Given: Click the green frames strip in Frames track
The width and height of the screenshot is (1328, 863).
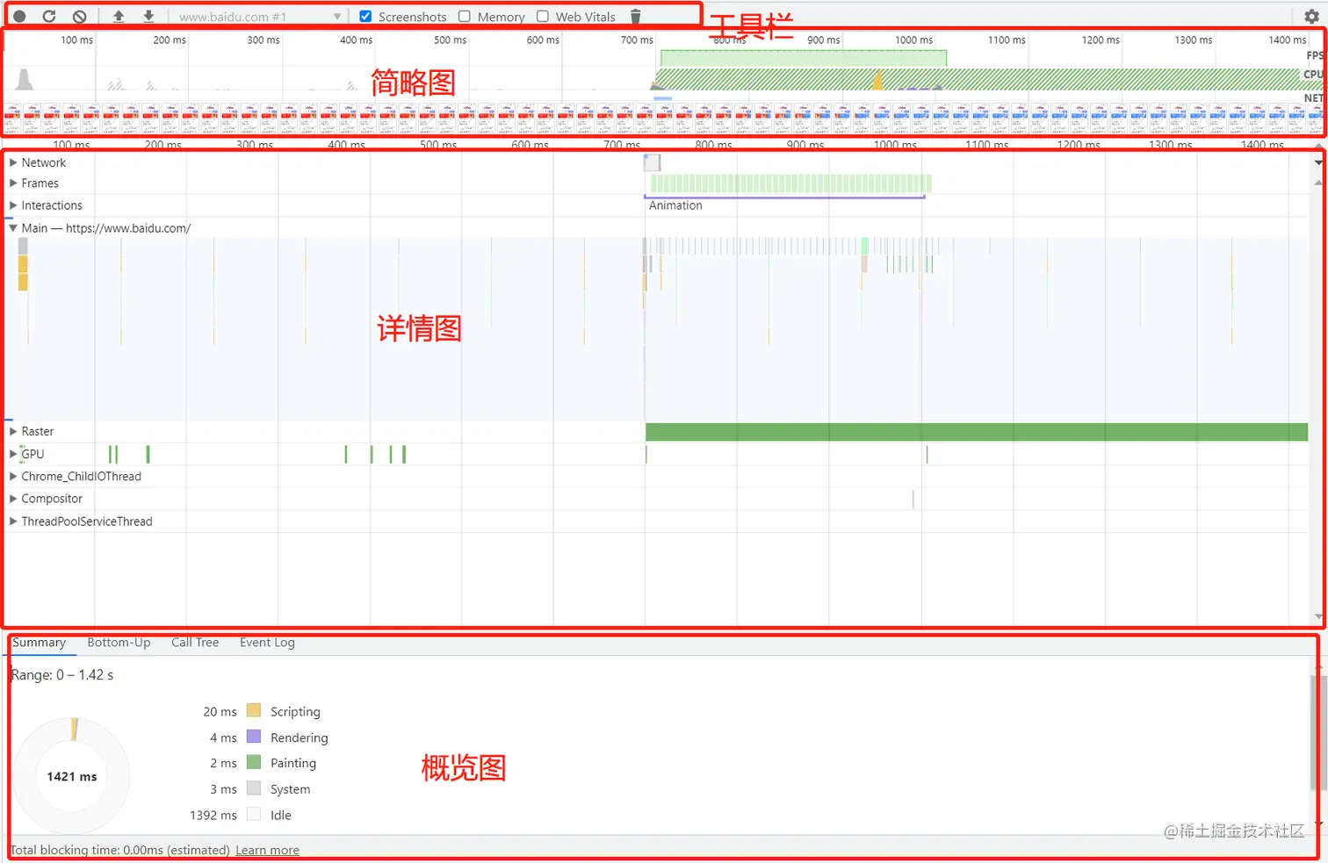Looking at the screenshot, I should click(790, 183).
